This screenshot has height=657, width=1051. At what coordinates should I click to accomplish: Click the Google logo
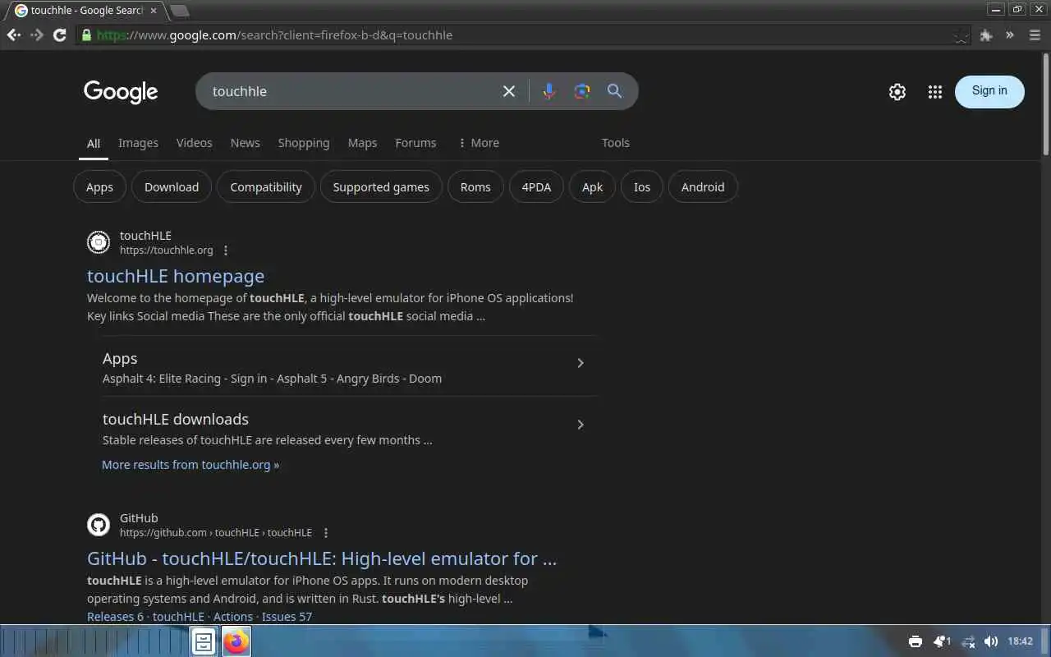[x=121, y=92]
